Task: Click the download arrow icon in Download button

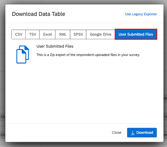Action: pos(133,133)
